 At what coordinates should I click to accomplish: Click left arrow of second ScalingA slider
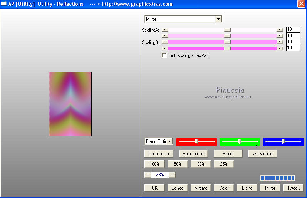click(x=165, y=36)
